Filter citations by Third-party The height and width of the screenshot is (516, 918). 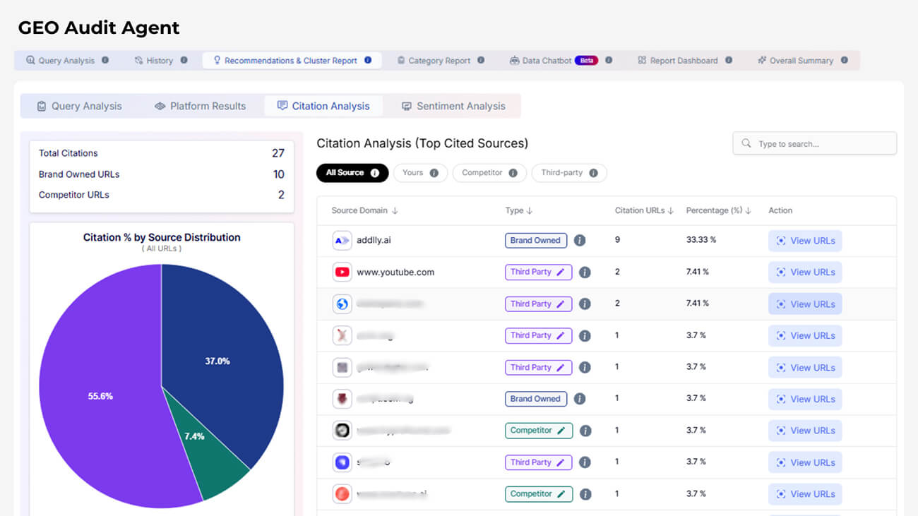(569, 173)
